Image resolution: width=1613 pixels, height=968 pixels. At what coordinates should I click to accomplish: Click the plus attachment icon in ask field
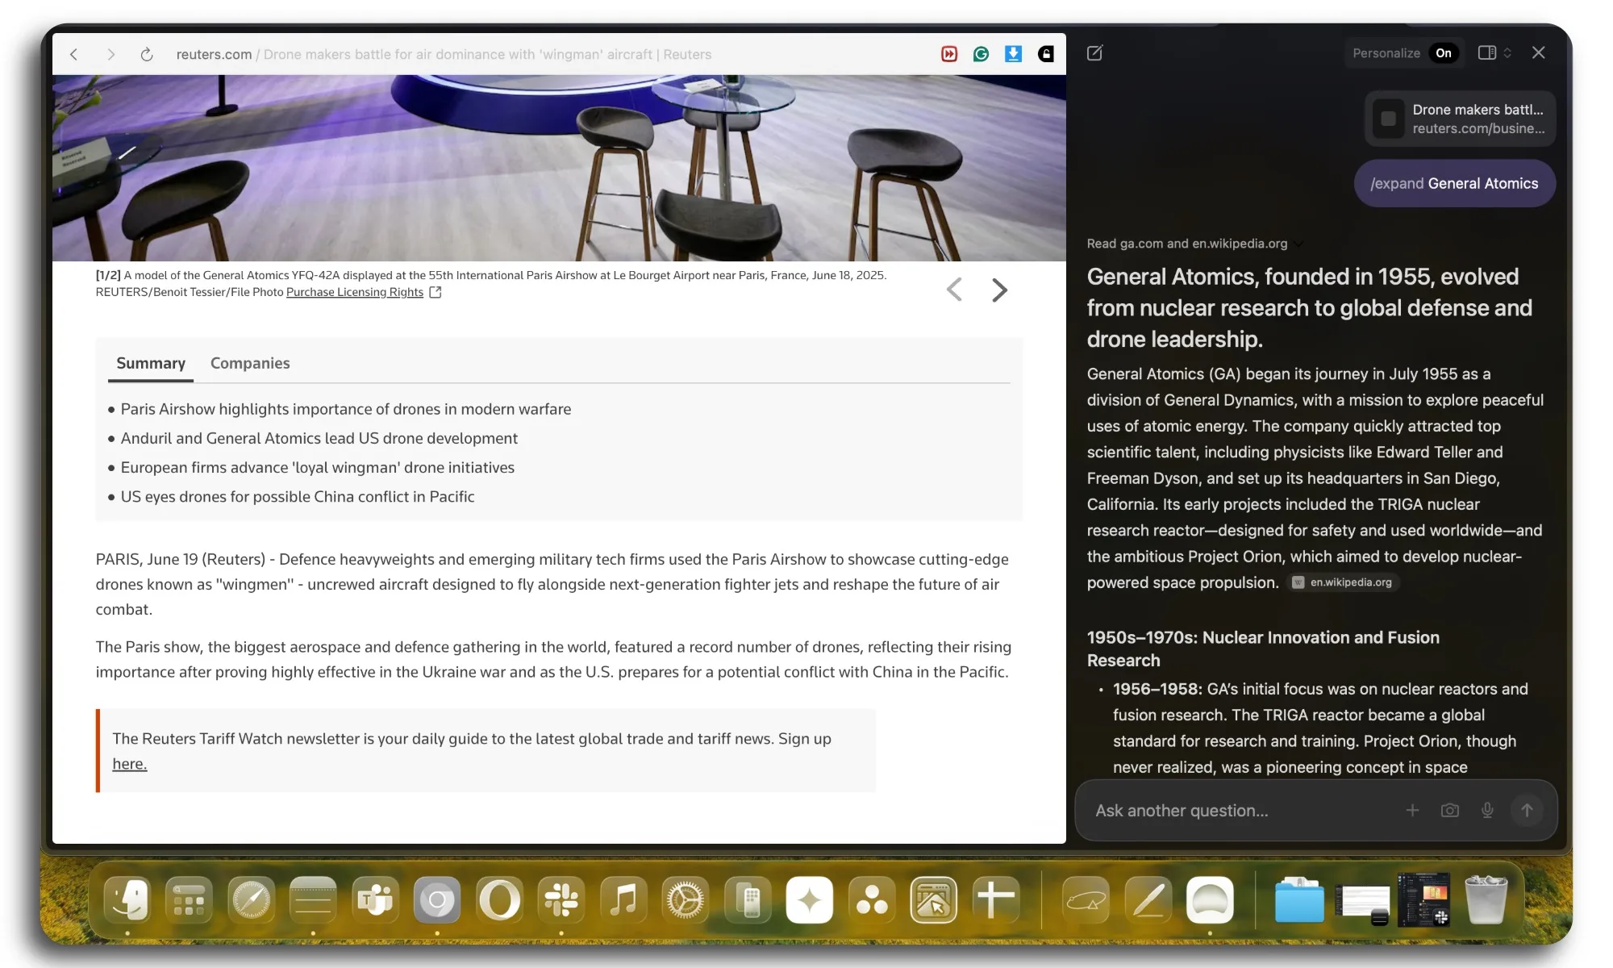[x=1412, y=810]
